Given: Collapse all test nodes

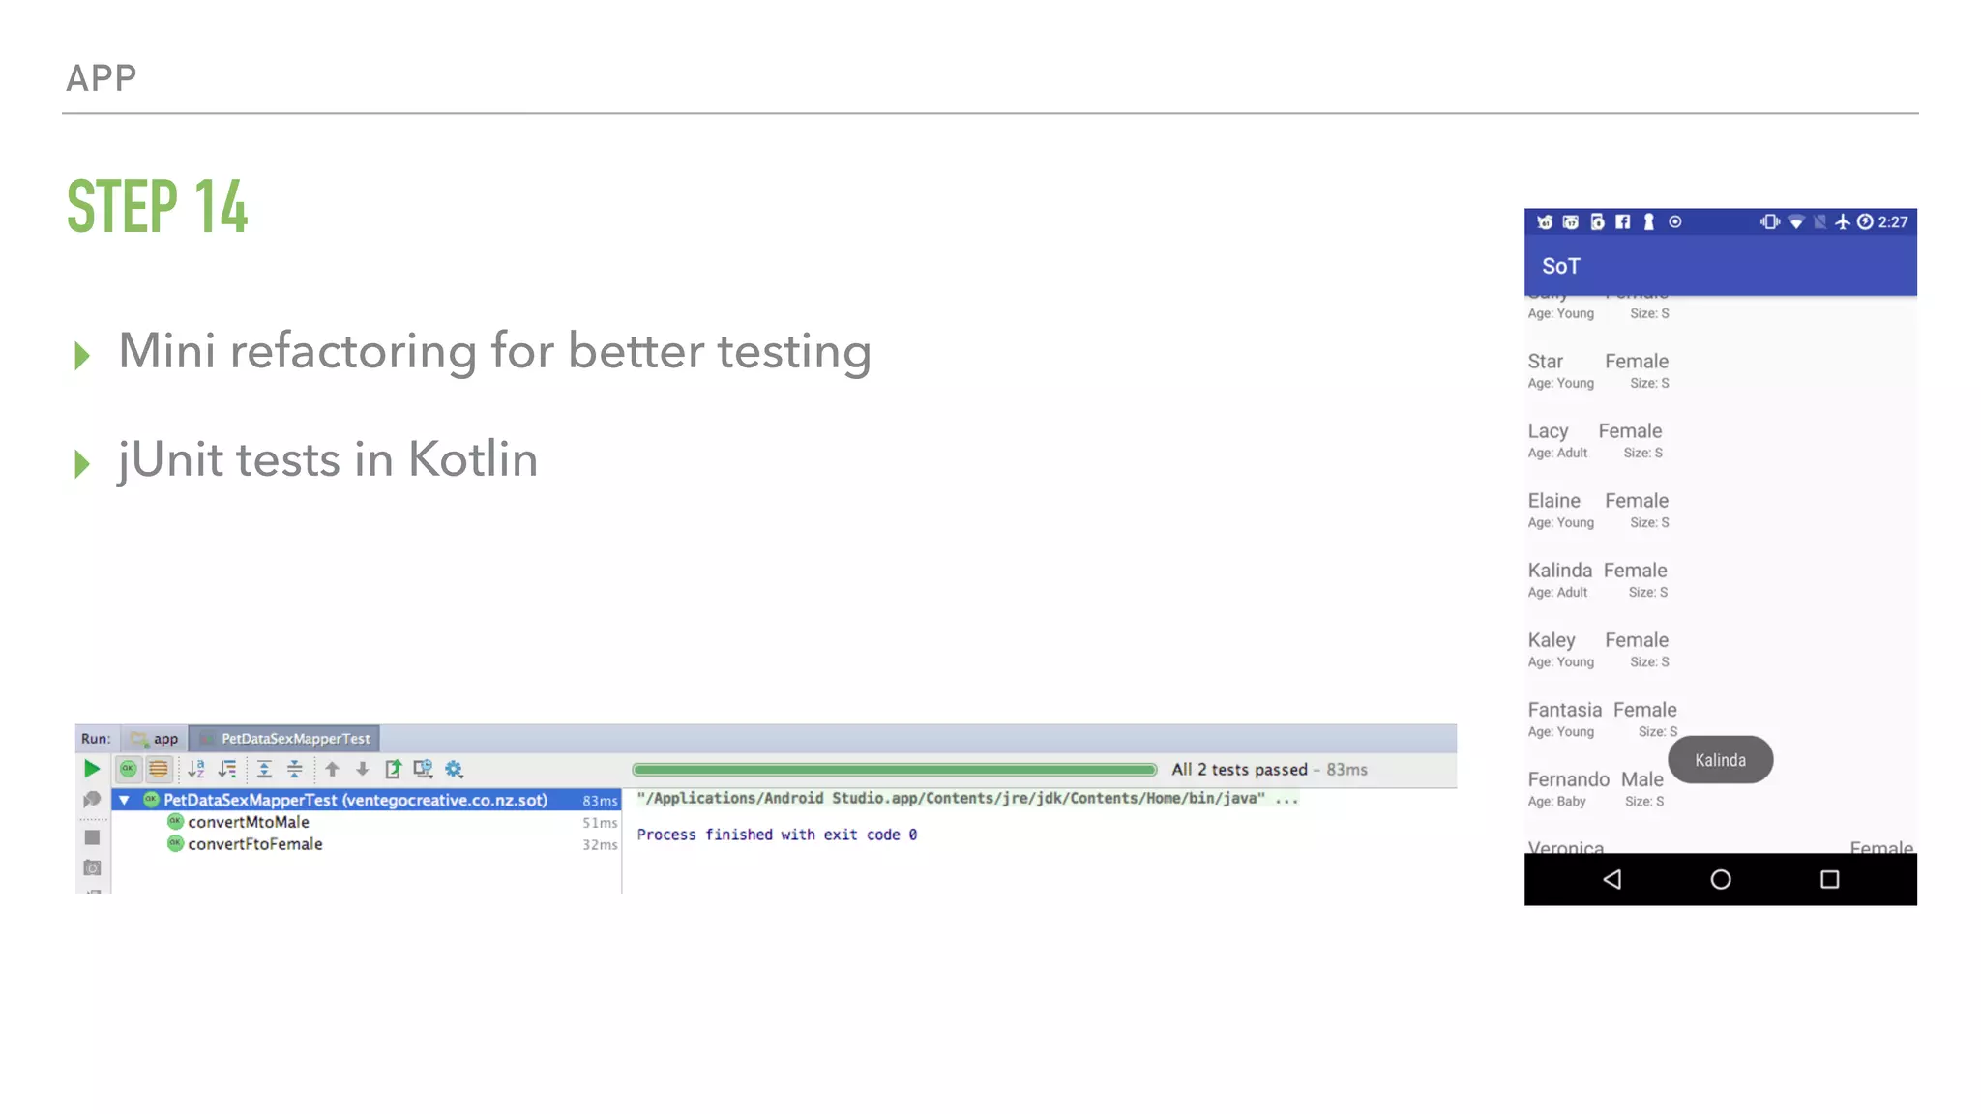Looking at the screenshot, I should 295,769.
